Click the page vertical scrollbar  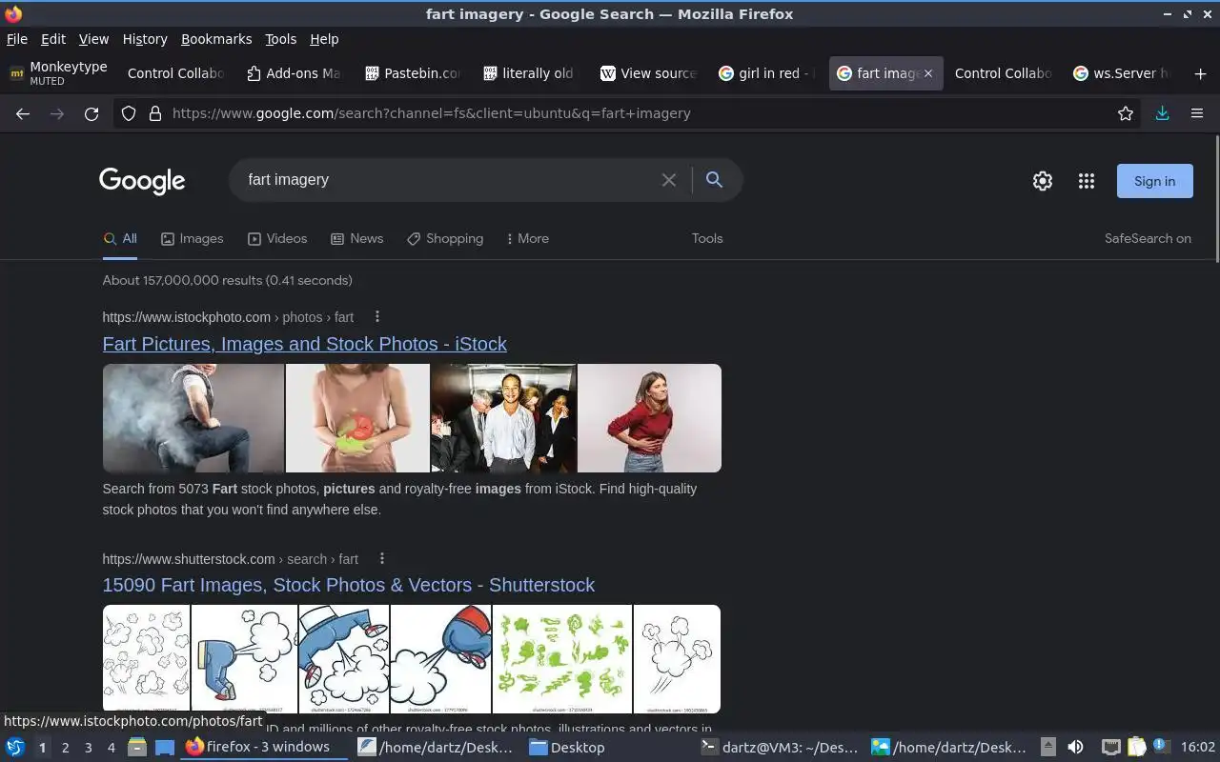pos(1216,198)
